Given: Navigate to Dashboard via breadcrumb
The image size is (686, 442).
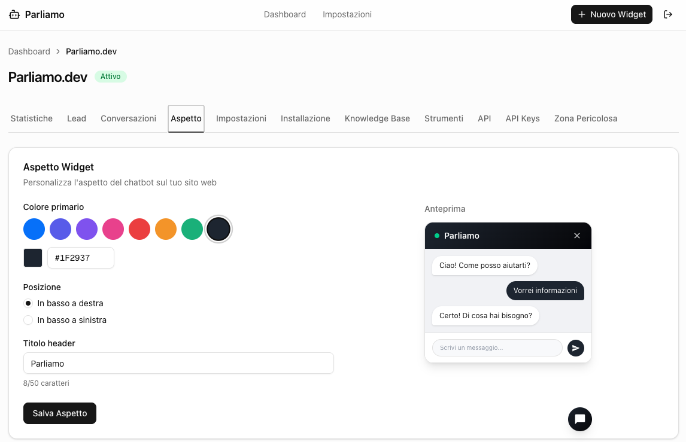Looking at the screenshot, I should click(29, 51).
